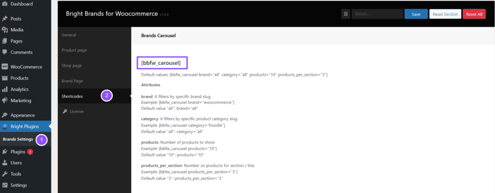Click the Comments bubble icon
Screen dimensions: 495x193
[x=5, y=52]
